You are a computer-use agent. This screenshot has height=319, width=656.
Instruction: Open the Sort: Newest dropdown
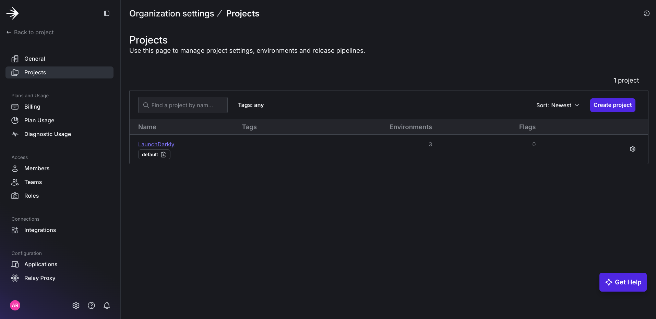[x=558, y=105]
